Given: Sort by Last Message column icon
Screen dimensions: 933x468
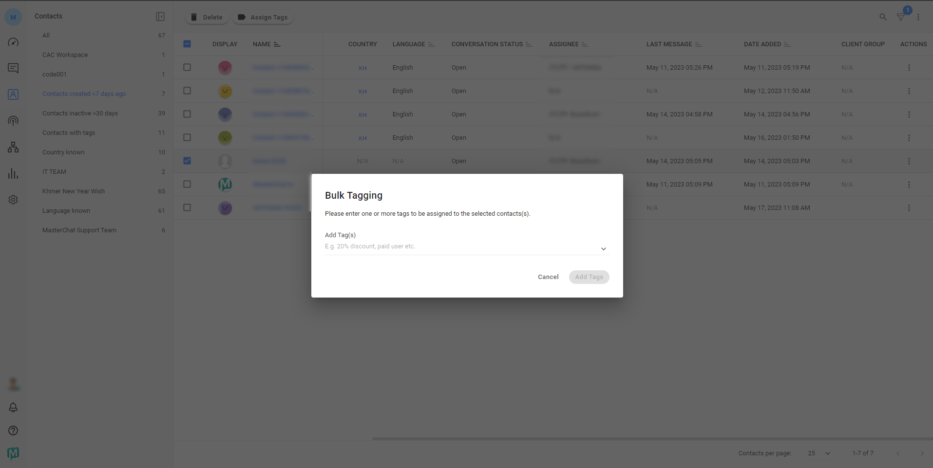Looking at the screenshot, I should pos(698,44).
